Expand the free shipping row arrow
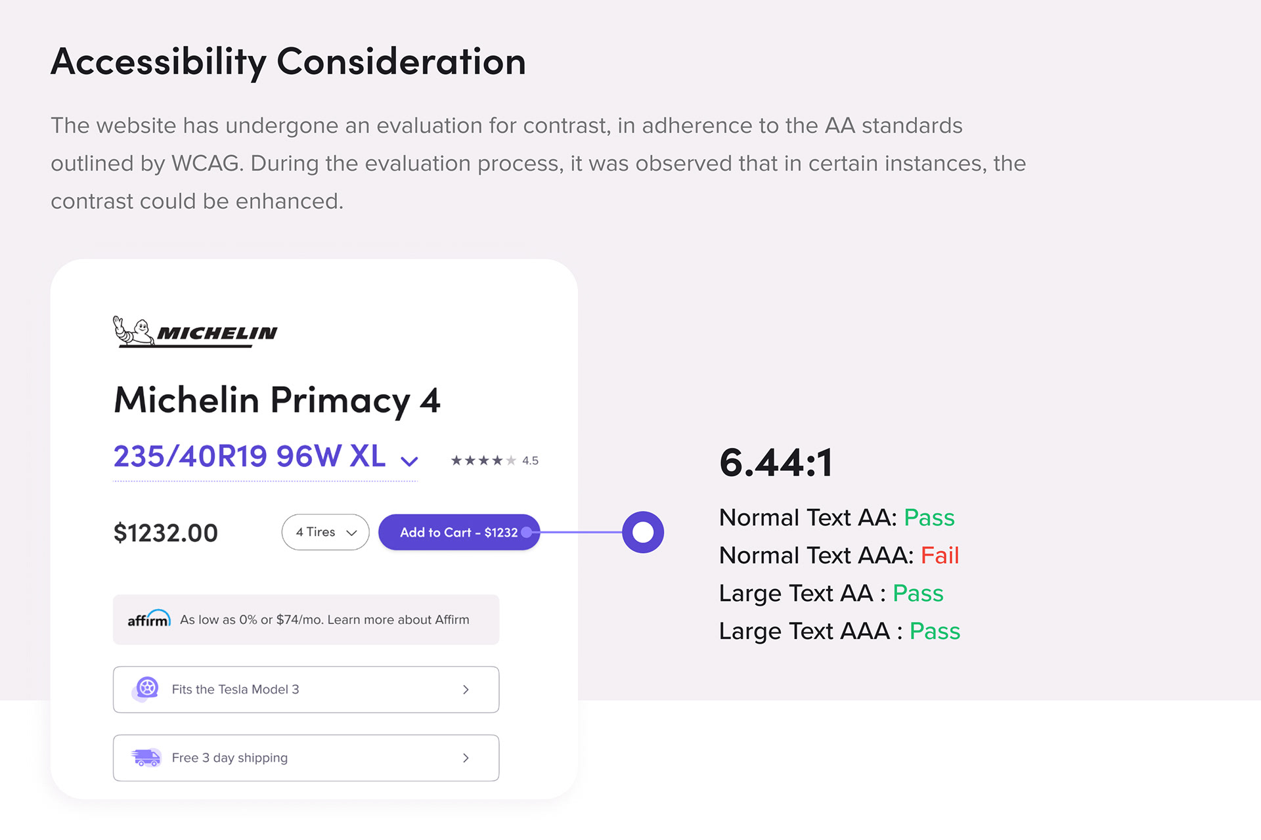This screenshot has height=840, width=1261. 466,758
